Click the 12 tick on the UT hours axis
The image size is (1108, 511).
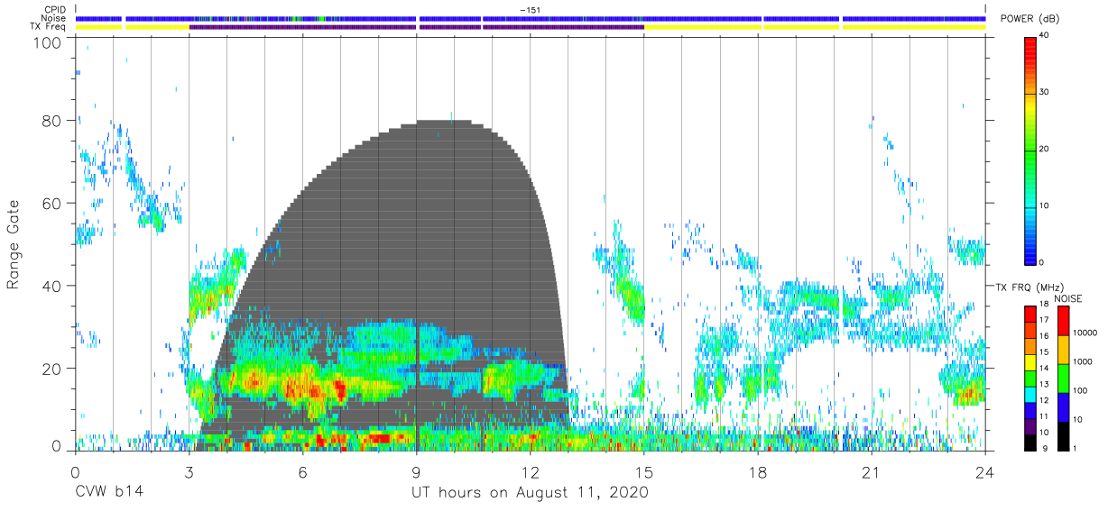click(x=530, y=471)
